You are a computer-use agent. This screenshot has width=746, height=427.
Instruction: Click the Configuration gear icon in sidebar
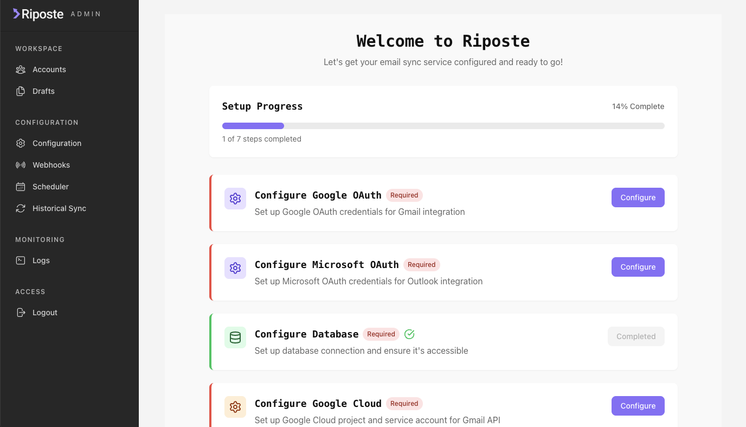click(21, 143)
